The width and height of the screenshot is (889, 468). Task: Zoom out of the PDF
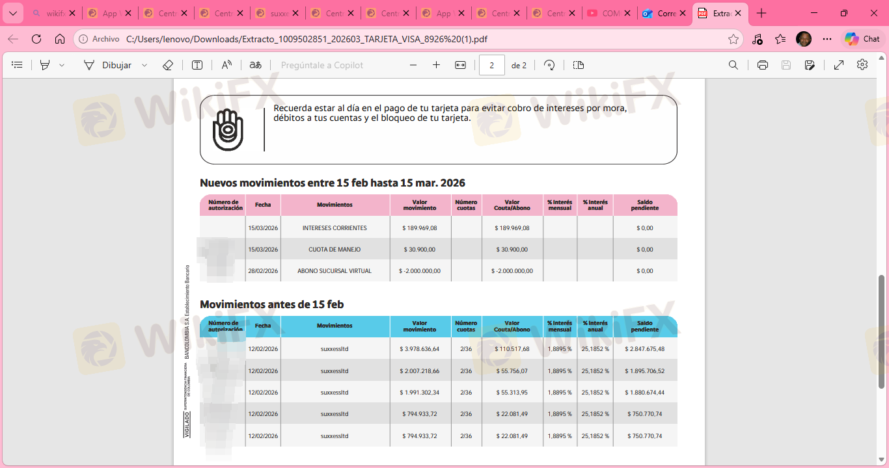click(x=413, y=65)
